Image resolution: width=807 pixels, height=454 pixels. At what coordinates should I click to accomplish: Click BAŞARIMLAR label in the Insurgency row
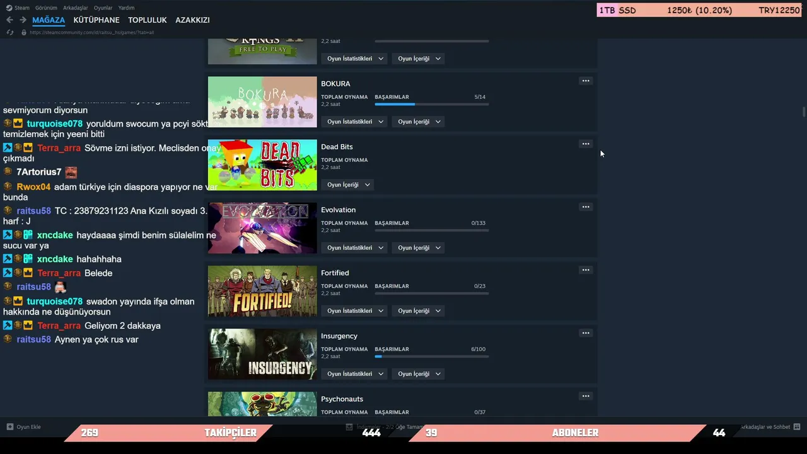click(x=392, y=349)
